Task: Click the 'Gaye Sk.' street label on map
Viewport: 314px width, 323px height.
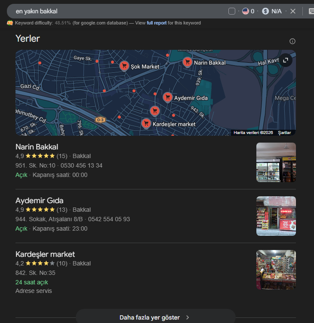Action: click(x=83, y=58)
